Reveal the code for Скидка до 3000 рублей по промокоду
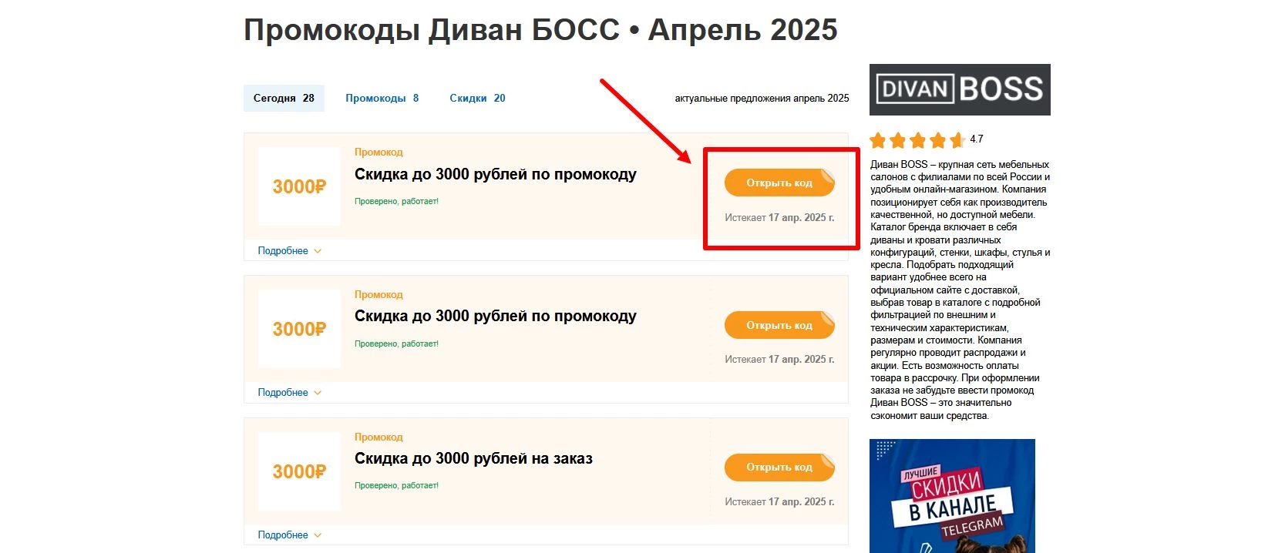 coord(779,183)
